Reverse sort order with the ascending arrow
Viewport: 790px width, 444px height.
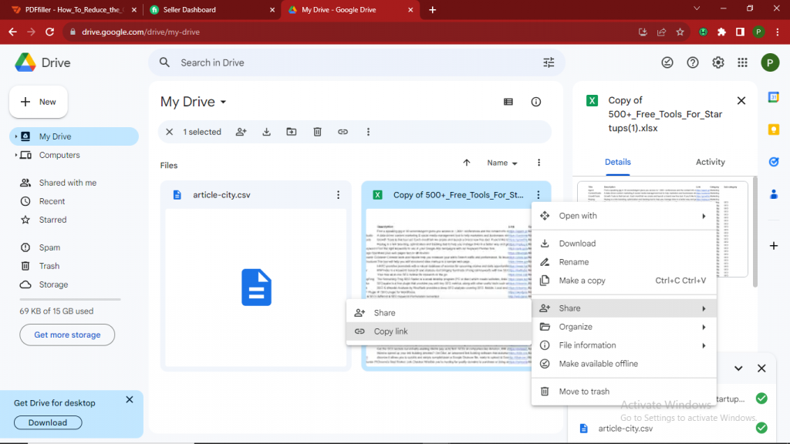coord(467,163)
